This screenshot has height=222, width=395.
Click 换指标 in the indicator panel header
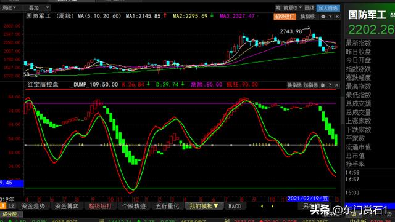[294, 85]
